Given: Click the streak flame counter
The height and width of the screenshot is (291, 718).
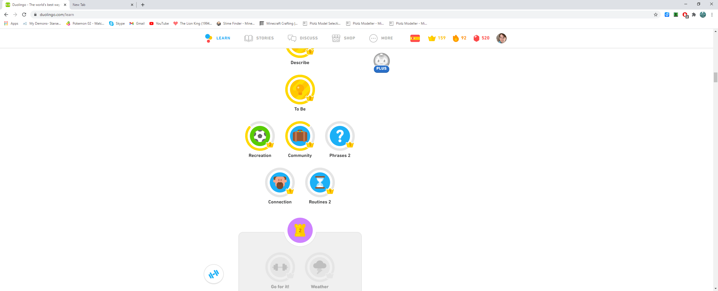Looking at the screenshot, I should click(x=459, y=38).
